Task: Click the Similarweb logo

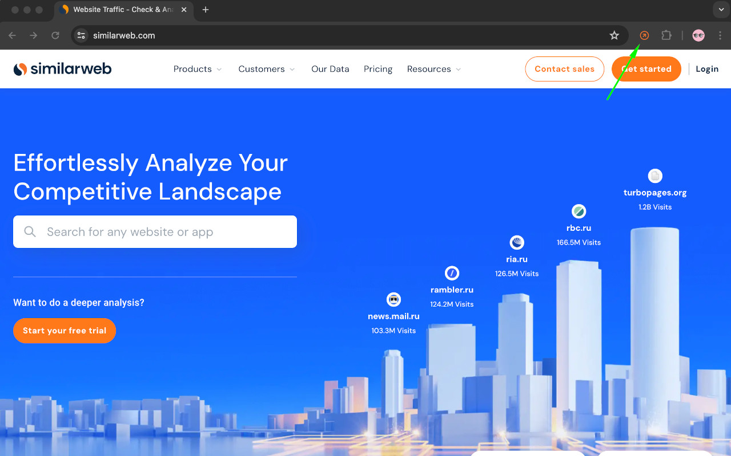Action: [x=62, y=69]
